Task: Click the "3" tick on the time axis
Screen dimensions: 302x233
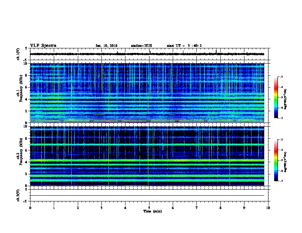Action: coord(101,208)
